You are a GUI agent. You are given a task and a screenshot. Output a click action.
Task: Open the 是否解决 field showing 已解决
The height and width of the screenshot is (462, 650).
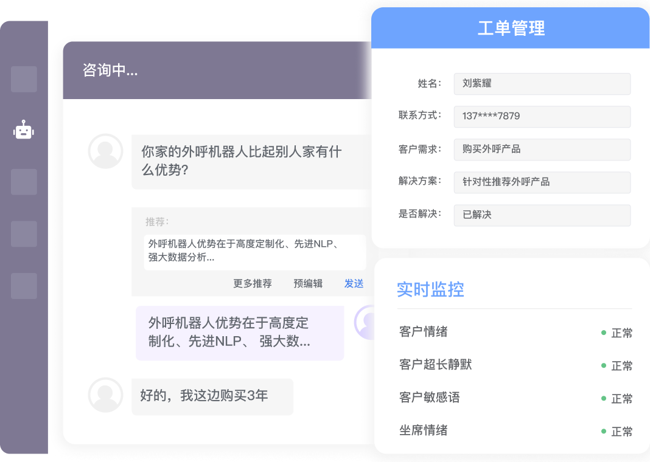pyautogui.click(x=542, y=215)
